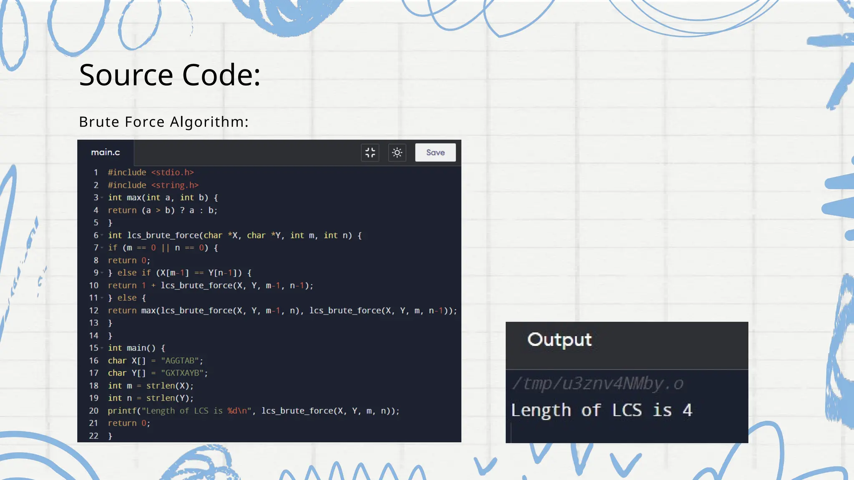Click the Output panel header
The width and height of the screenshot is (854, 480).
(x=559, y=340)
